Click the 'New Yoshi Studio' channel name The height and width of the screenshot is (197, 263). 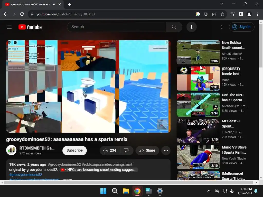coord(234,159)
